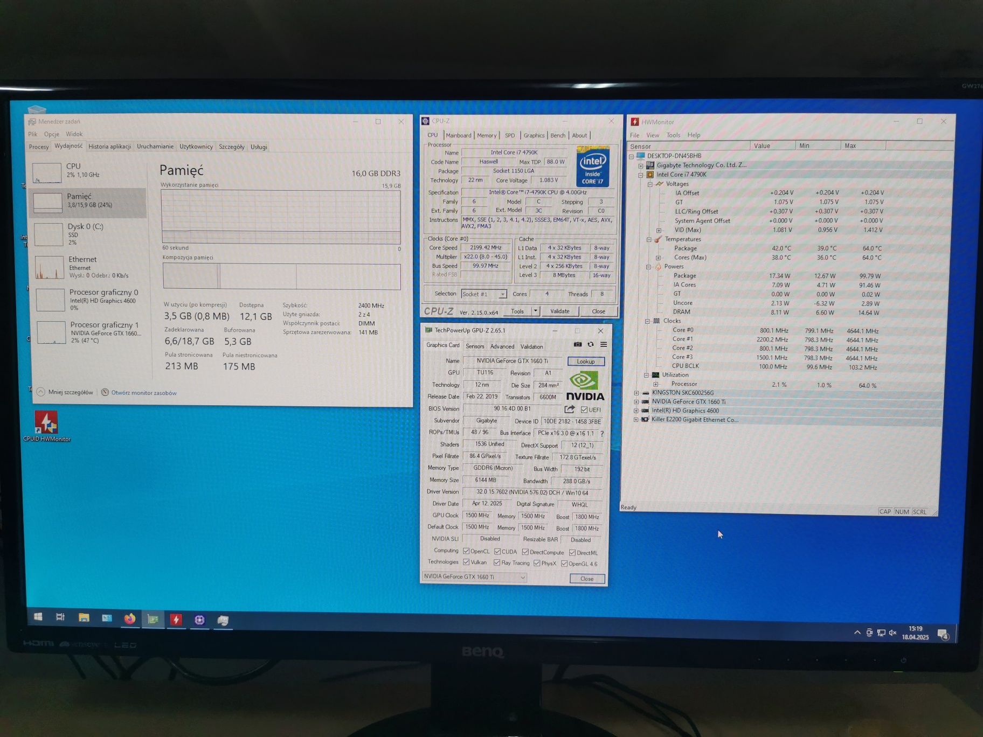Toggle the OpenCL checkbox

(x=466, y=551)
